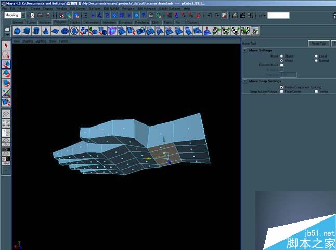Viewport: 336px width, 250px height.
Task: Create a polygon torus from the shelf
Action: click(64, 31)
